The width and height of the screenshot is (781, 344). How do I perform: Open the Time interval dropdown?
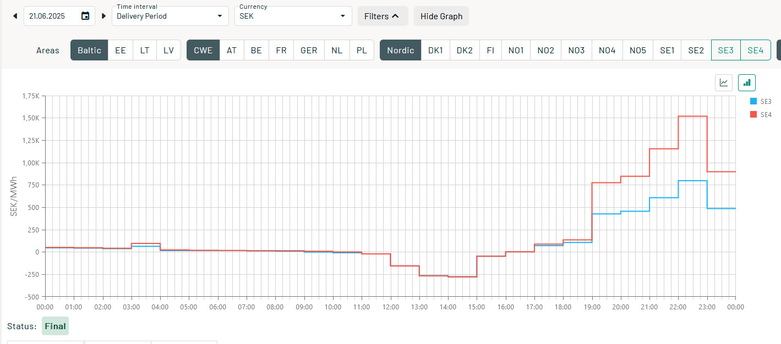(x=170, y=16)
